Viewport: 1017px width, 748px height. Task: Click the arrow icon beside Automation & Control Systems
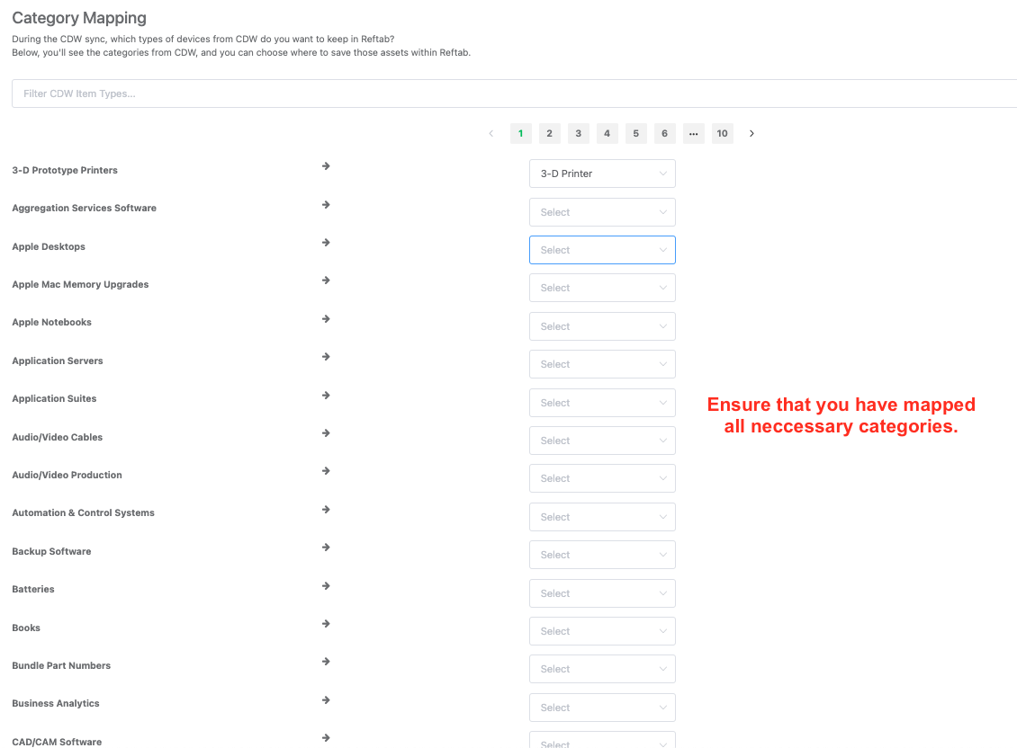[x=326, y=510]
